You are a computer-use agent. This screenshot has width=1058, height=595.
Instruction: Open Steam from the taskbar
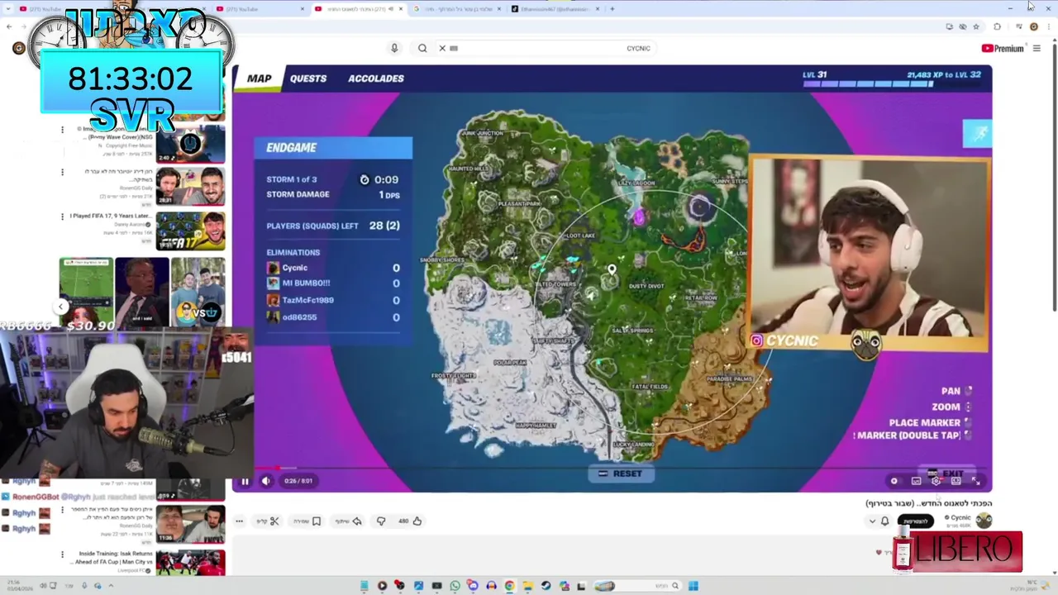tap(546, 586)
